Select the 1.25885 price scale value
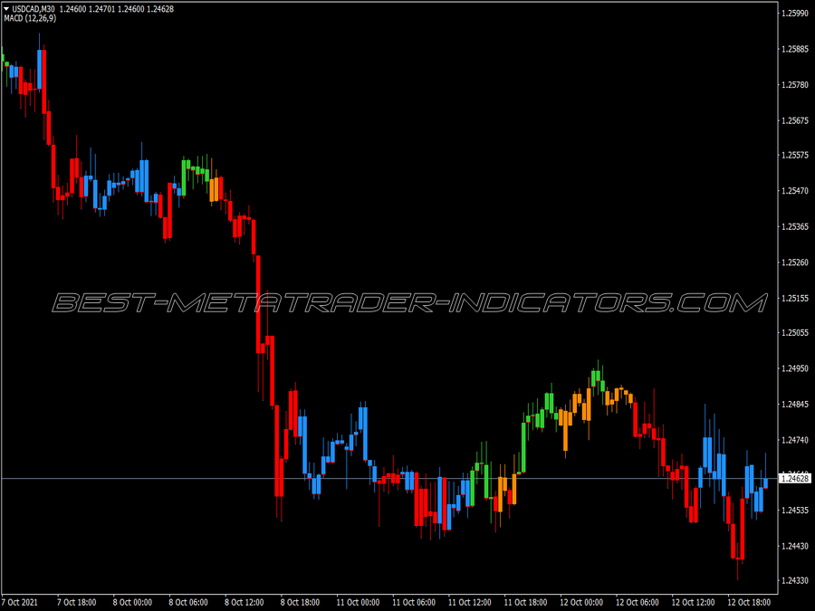 (x=795, y=50)
